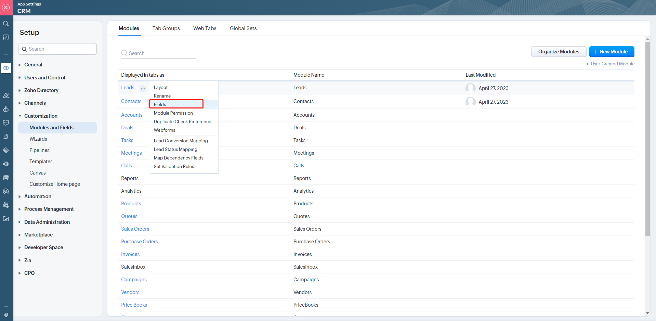Choose Lead Conversion Mapping option
The height and width of the screenshot is (321, 656).
coord(181,141)
